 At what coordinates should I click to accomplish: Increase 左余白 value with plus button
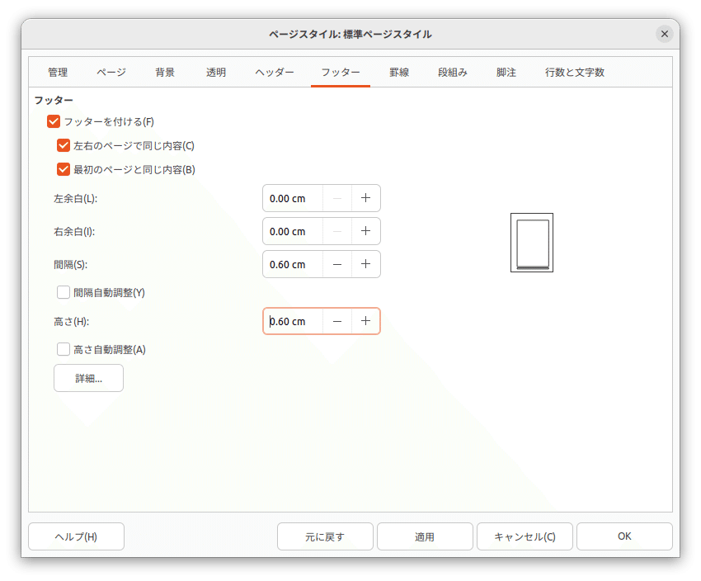pyautogui.click(x=365, y=198)
